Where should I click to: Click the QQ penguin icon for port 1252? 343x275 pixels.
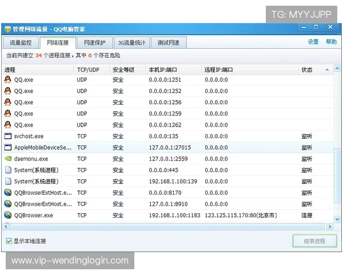point(7,91)
